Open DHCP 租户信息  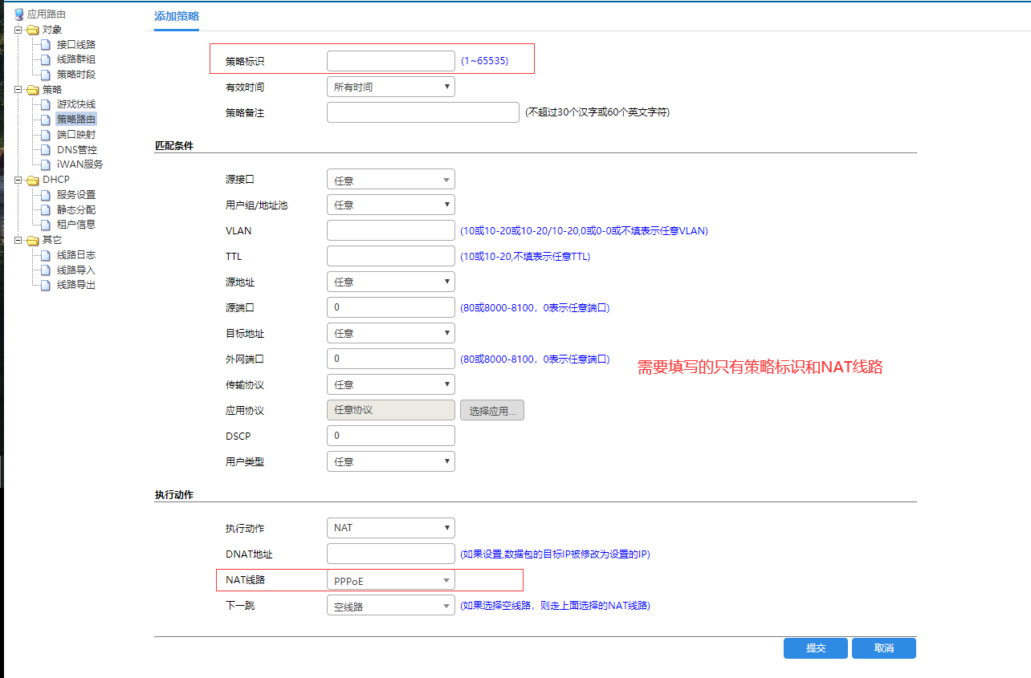point(76,225)
